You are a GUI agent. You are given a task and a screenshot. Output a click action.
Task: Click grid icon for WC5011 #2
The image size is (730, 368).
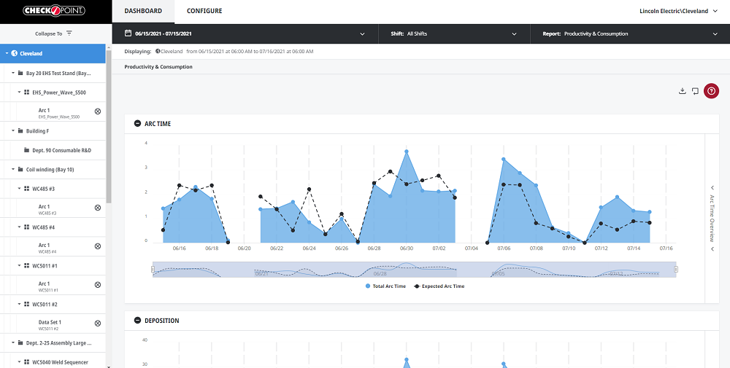pyautogui.click(x=26, y=305)
